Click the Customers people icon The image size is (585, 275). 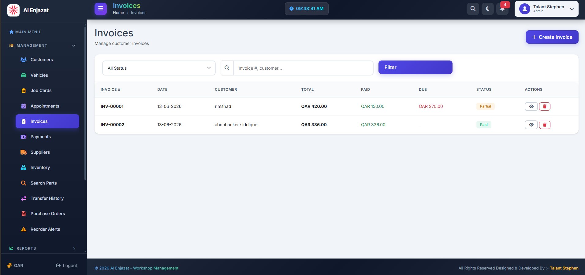[x=24, y=60]
